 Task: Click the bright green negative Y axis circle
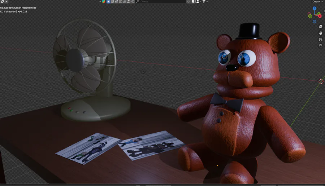[310, 16]
